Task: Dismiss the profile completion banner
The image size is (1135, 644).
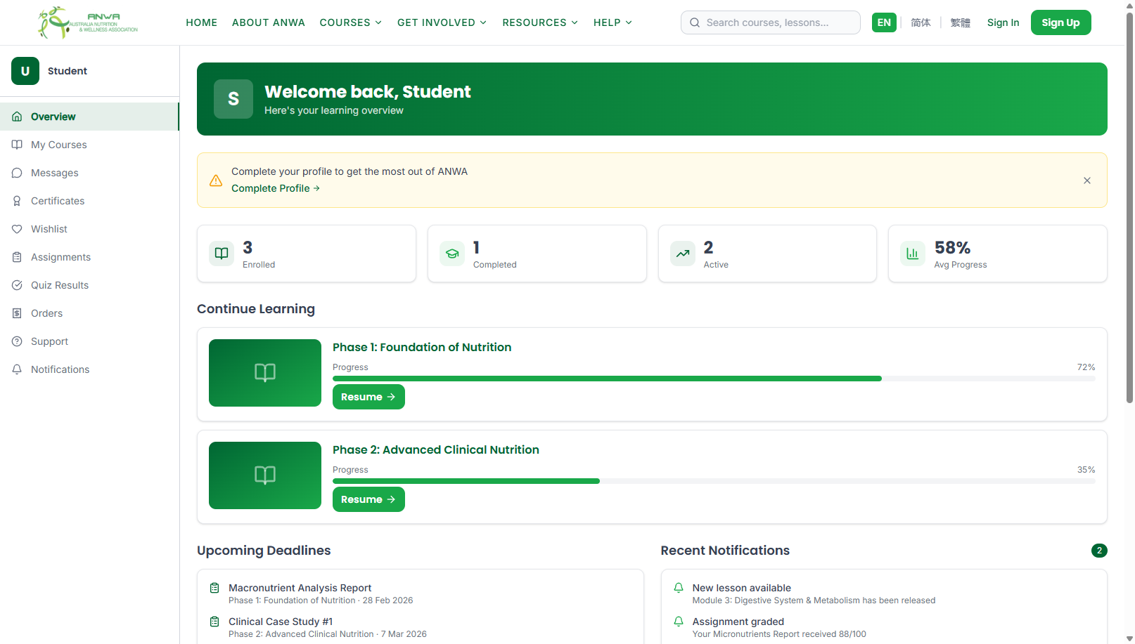Action: (x=1086, y=180)
